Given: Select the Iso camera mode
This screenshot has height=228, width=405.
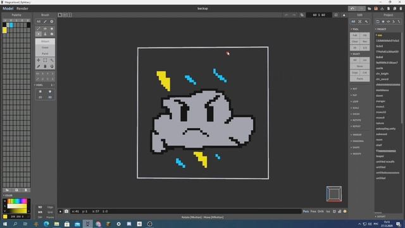Looking at the screenshot, I should [328, 211].
